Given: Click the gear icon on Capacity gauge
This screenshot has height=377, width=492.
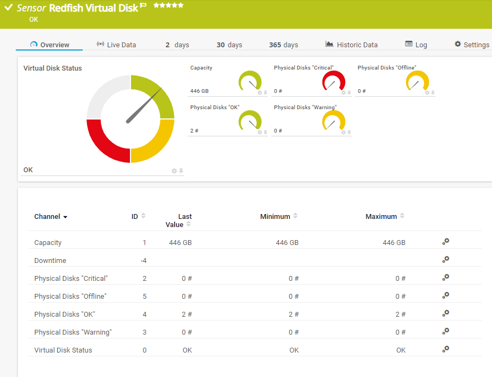Looking at the screenshot, I should click(x=259, y=93).
